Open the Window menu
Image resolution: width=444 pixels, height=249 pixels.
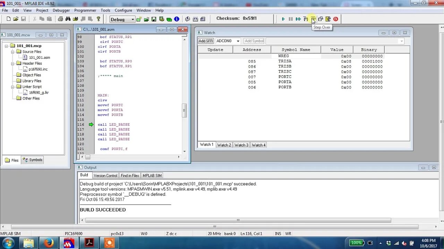point(144,10)
